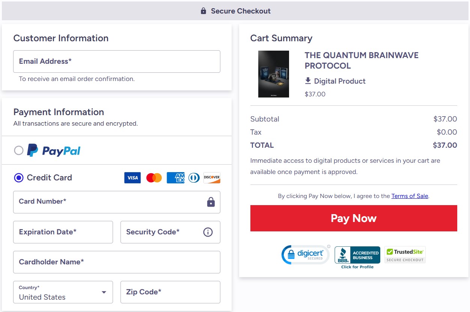Image resolution: width=470 pixels, height=312 pixels.
Task: Click the BBB Click for Profile link
Action: coord(357,267)
